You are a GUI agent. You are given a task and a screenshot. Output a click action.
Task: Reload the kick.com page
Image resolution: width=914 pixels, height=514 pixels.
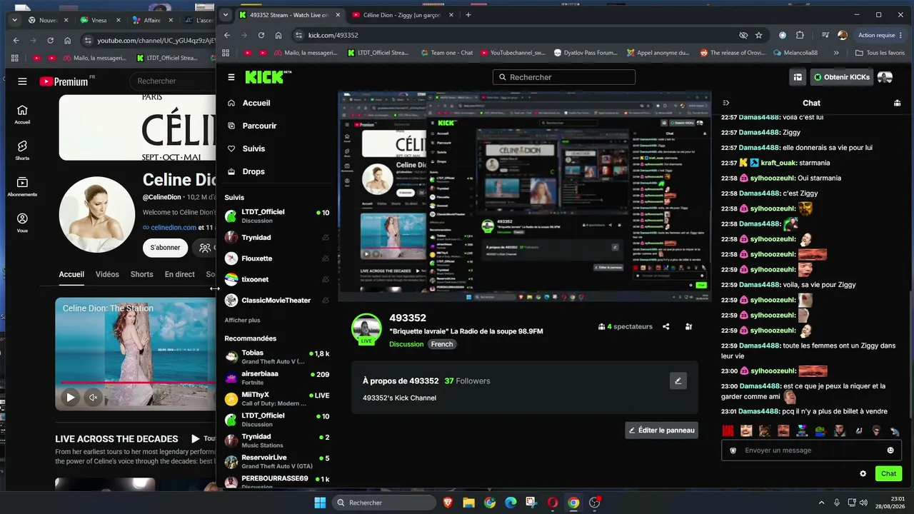click(x=261, y=35)
